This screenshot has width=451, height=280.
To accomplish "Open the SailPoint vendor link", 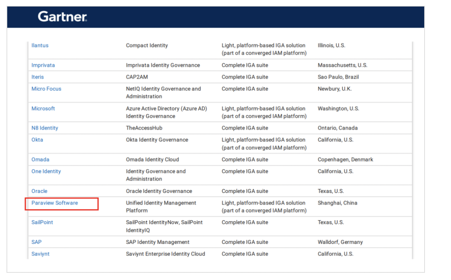I will pyautogui.click(x=42, y=222).
